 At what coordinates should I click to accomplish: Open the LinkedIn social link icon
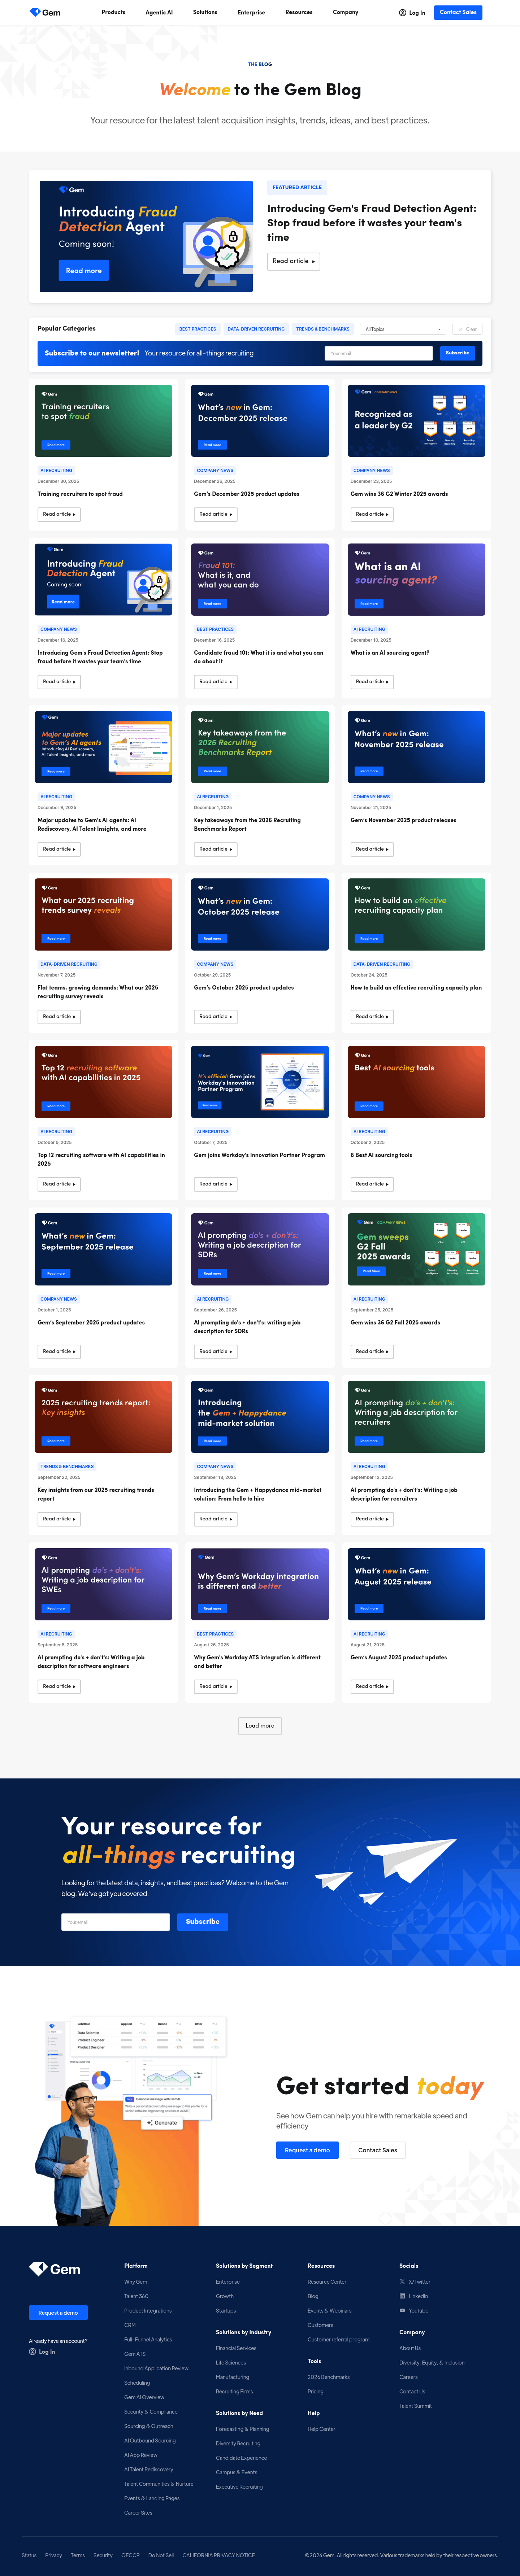(x=402, y=2296)
